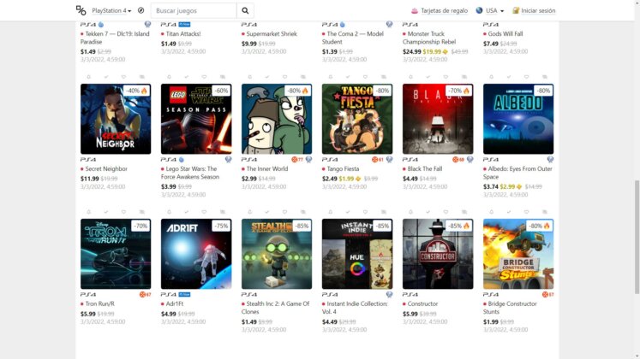The image size is (640, 359).
Task: Open the USA region dropdown
Action: pos(490,10)
